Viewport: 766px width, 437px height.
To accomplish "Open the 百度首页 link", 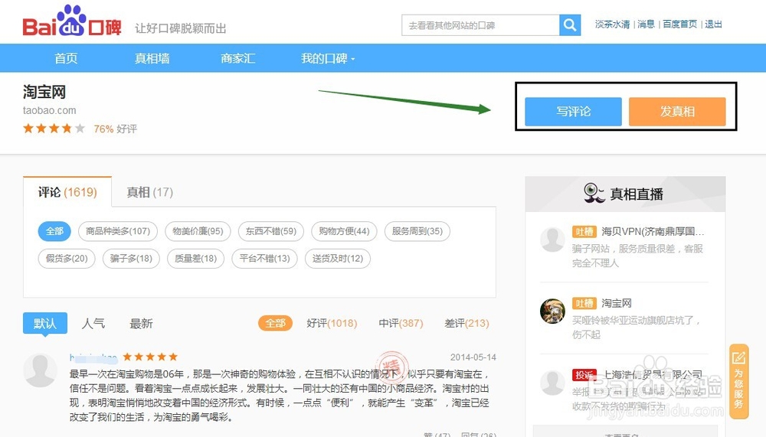I will 679,24.
